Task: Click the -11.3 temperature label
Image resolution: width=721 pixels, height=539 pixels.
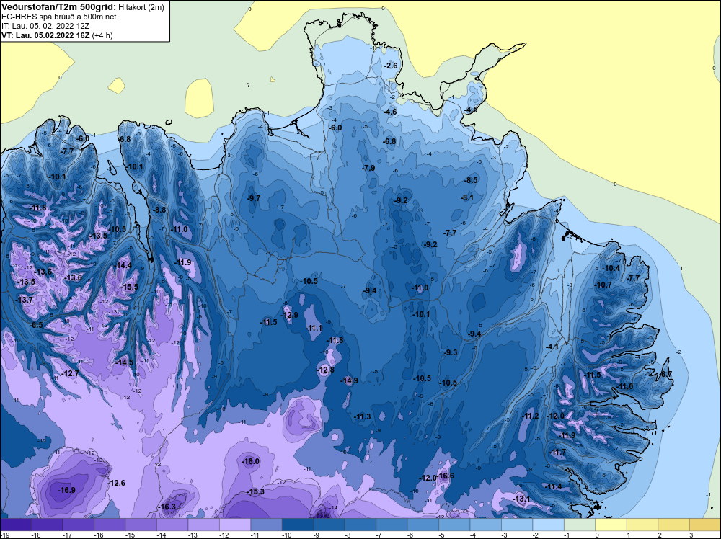Action: tap(362, 416)
